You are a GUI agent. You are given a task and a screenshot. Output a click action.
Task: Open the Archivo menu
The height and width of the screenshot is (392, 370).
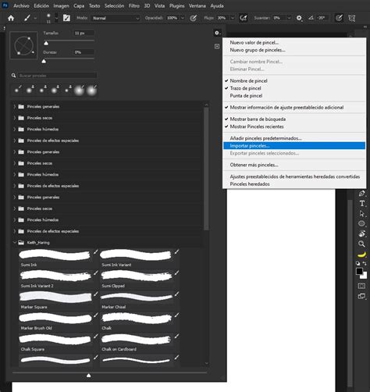pos(21,5)
